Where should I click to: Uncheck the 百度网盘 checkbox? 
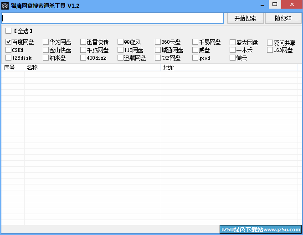pos(9,42)
